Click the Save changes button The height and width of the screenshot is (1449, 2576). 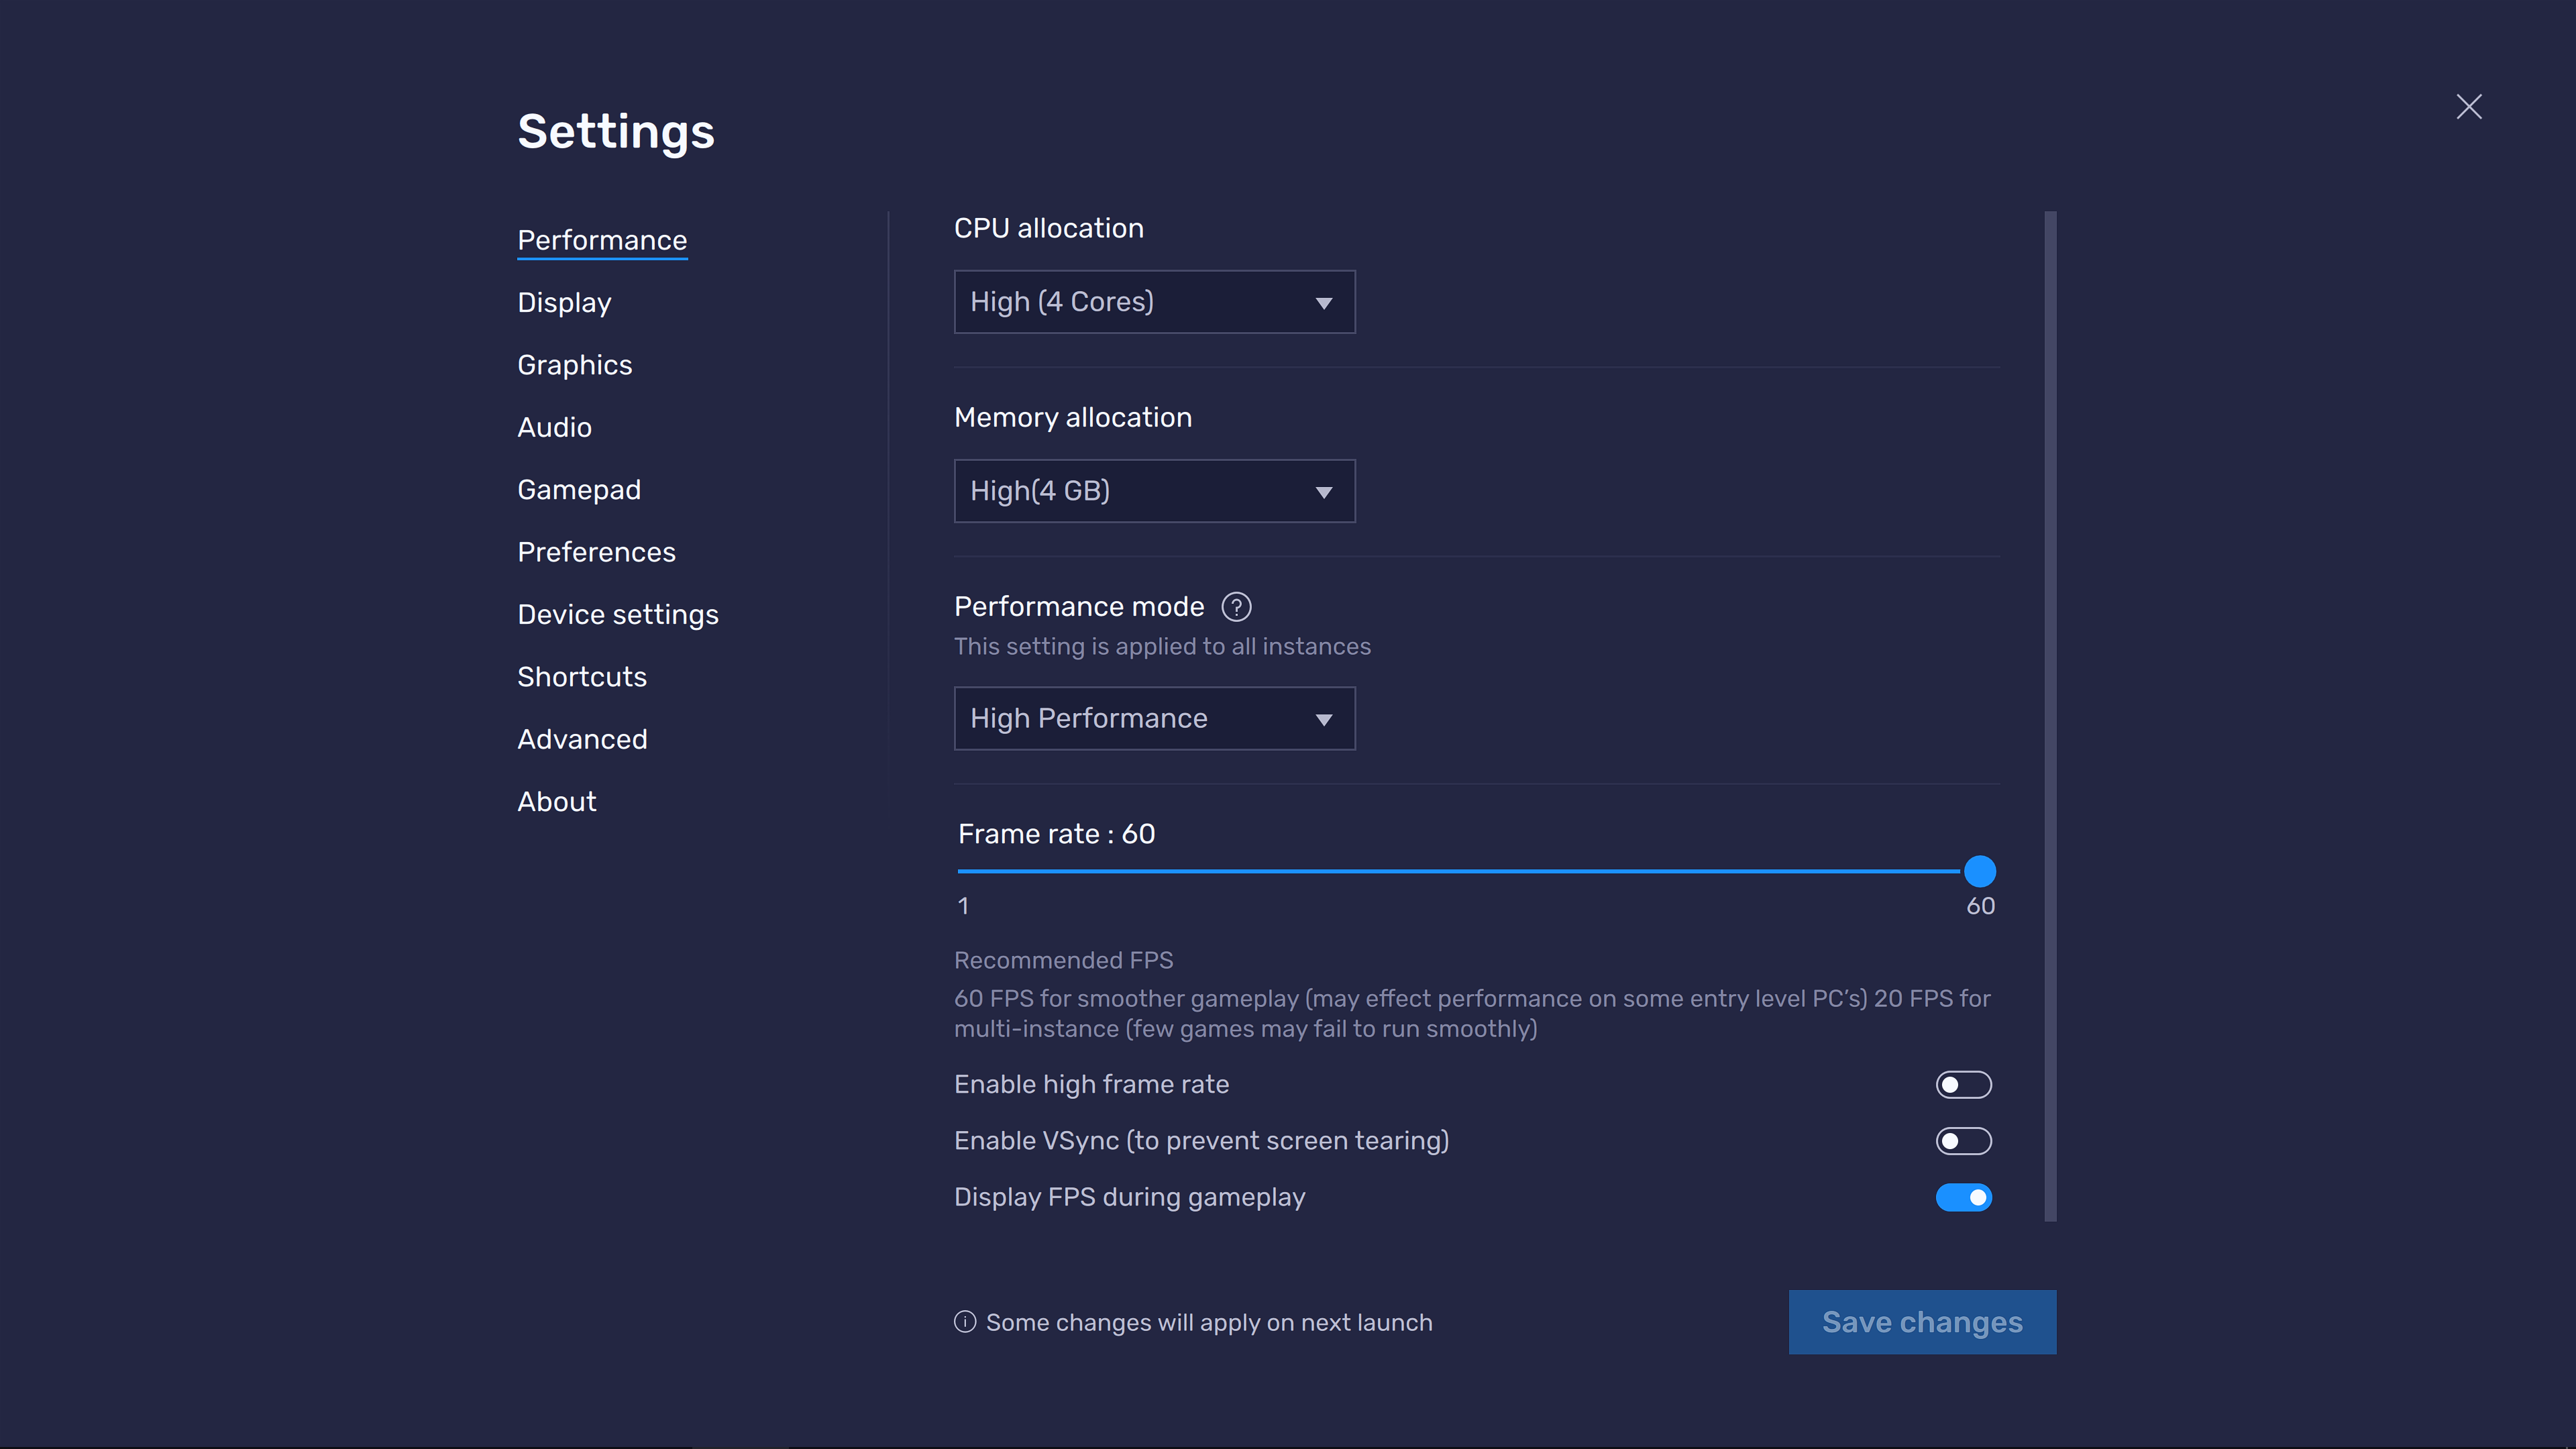click(x=1922, y=1322)
